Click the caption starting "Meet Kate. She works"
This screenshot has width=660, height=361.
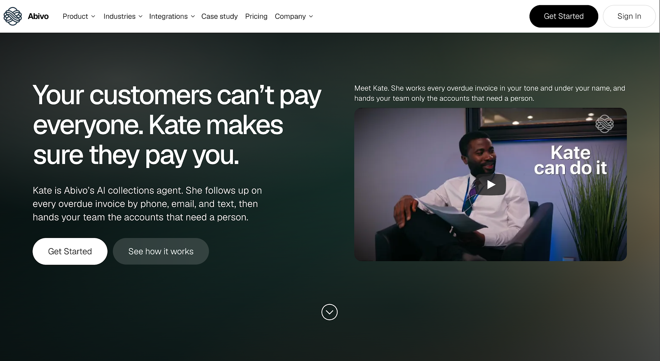coord(490,93)
